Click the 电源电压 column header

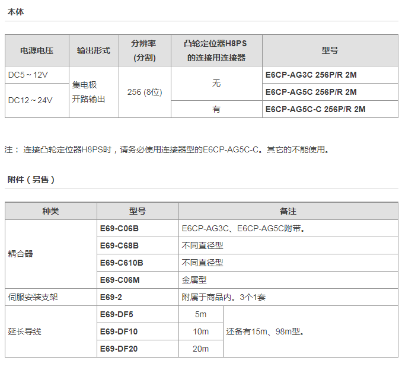coord(37,50)
